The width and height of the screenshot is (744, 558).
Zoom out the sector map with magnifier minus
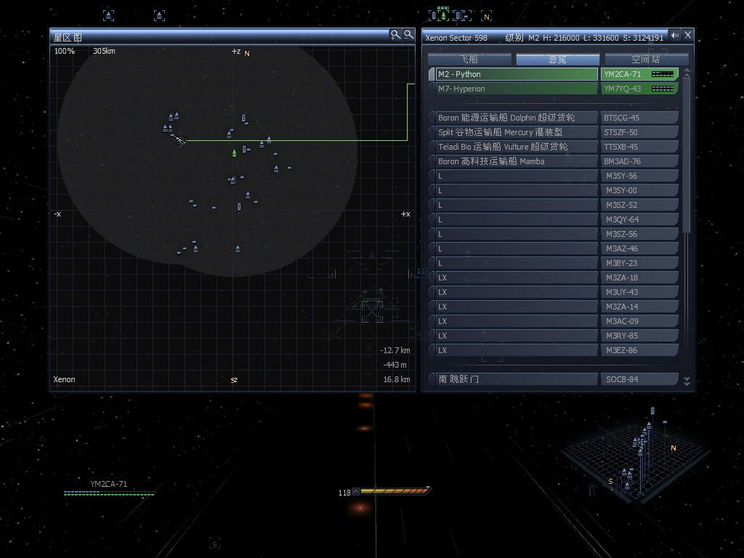point(408,35)
